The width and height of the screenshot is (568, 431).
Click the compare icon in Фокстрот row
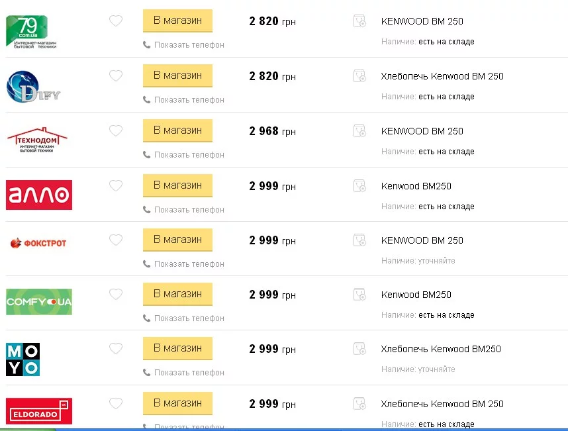[359, 240]
